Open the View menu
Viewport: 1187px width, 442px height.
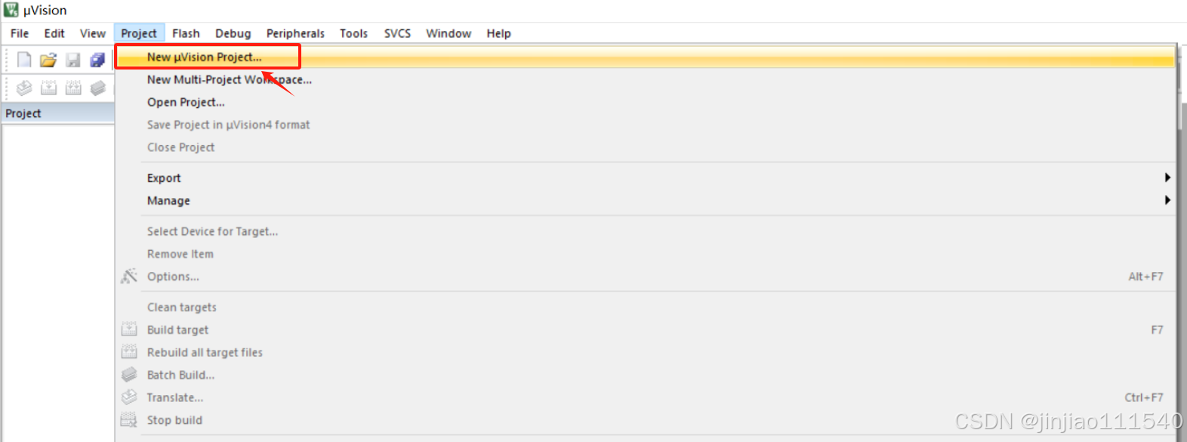coord(93,33)
